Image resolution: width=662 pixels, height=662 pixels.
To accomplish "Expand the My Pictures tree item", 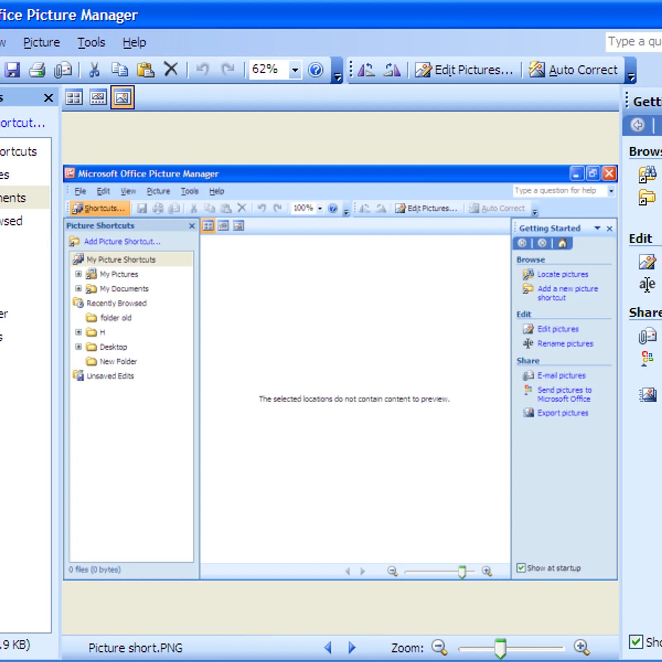I will tap(79, 274).
